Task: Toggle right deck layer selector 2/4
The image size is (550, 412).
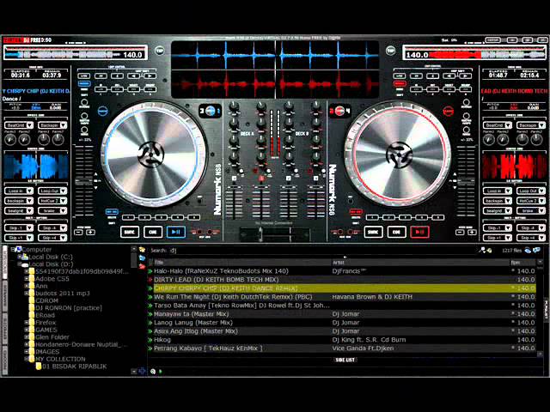Action: coord(339,111)
